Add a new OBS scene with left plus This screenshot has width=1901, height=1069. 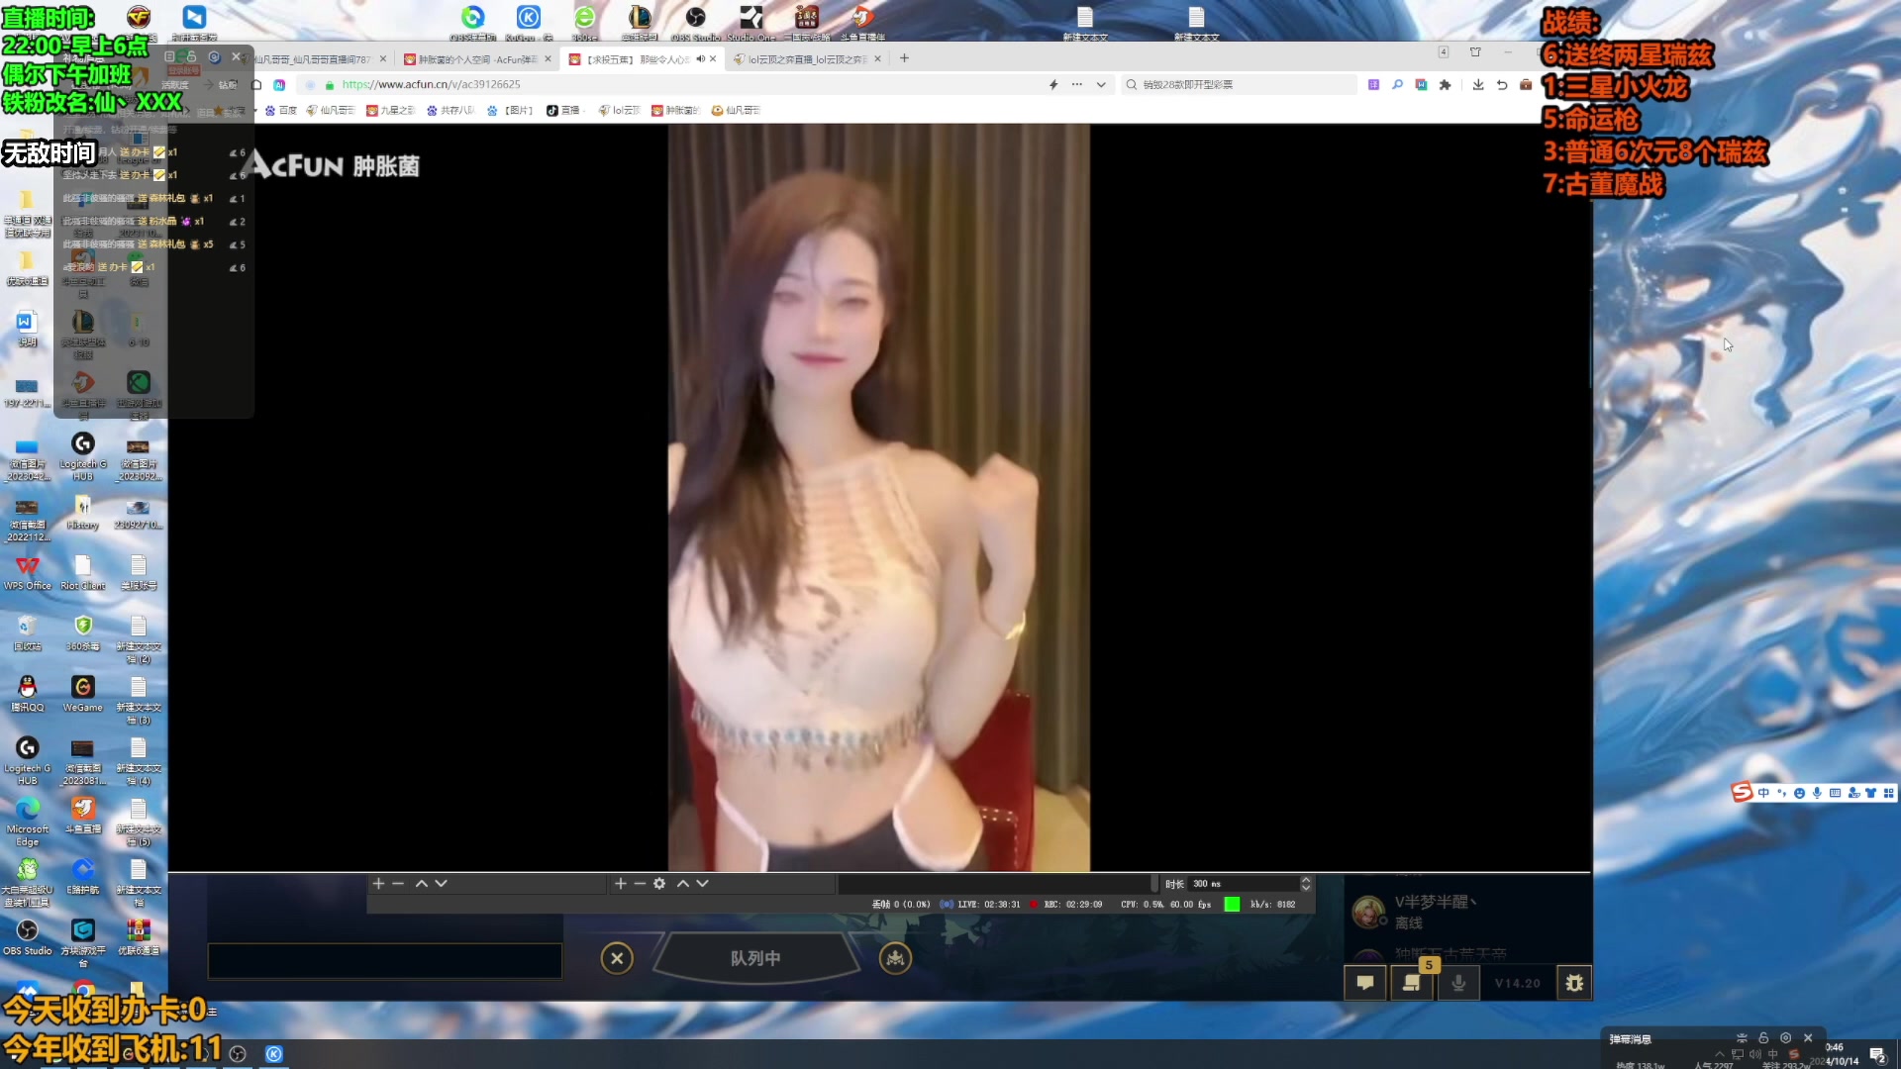378,883
